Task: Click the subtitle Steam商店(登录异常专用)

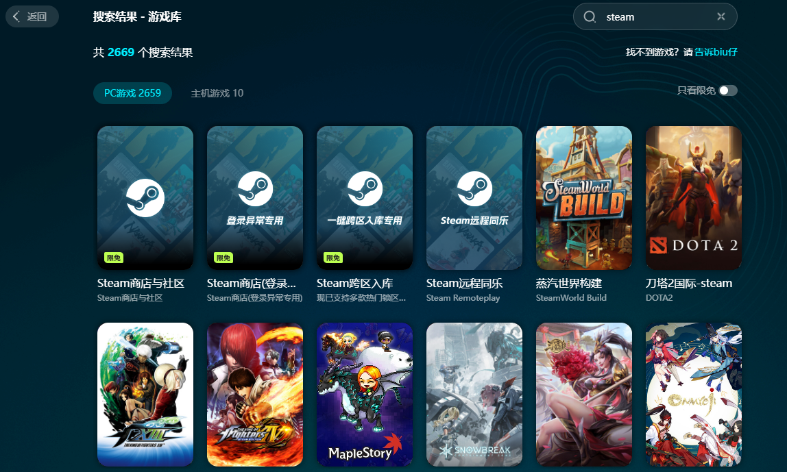Action: click(254, 298)
